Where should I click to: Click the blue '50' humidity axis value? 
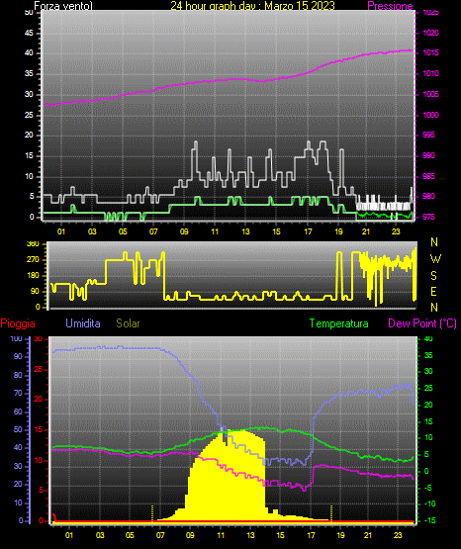[18, 429]
